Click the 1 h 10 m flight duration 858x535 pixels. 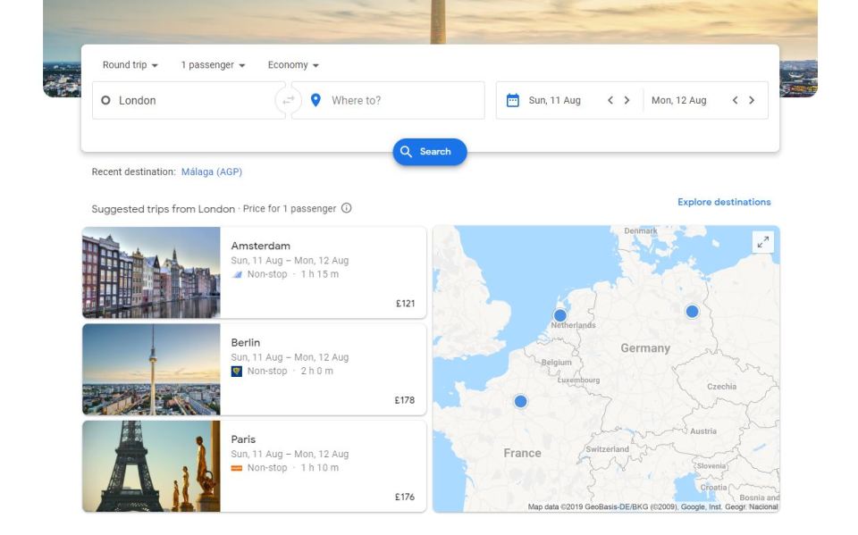coord(320,468)
